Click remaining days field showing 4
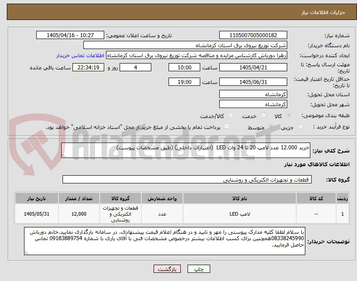 (135, 68)
